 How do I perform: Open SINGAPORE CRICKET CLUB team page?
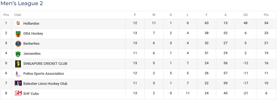click(x=45, y=64)
